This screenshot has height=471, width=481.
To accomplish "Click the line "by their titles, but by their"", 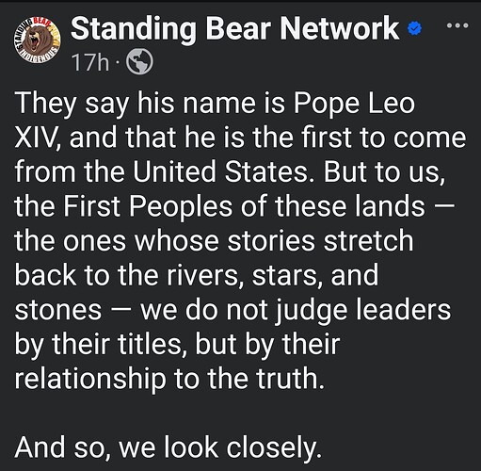I will pos(177,345).
